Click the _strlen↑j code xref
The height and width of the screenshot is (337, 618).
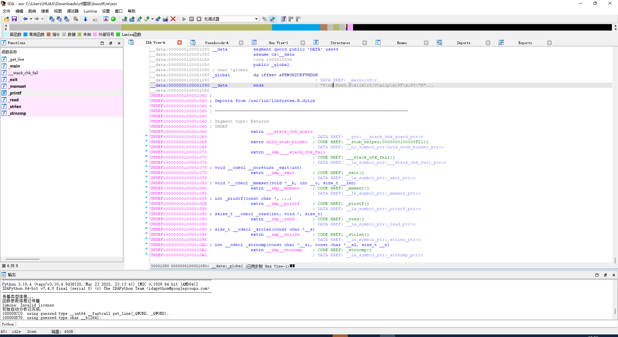click(357, 234)
